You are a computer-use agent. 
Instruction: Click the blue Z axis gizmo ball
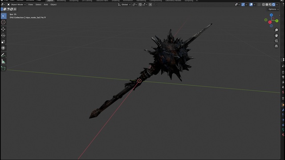[x=271, y=15]
